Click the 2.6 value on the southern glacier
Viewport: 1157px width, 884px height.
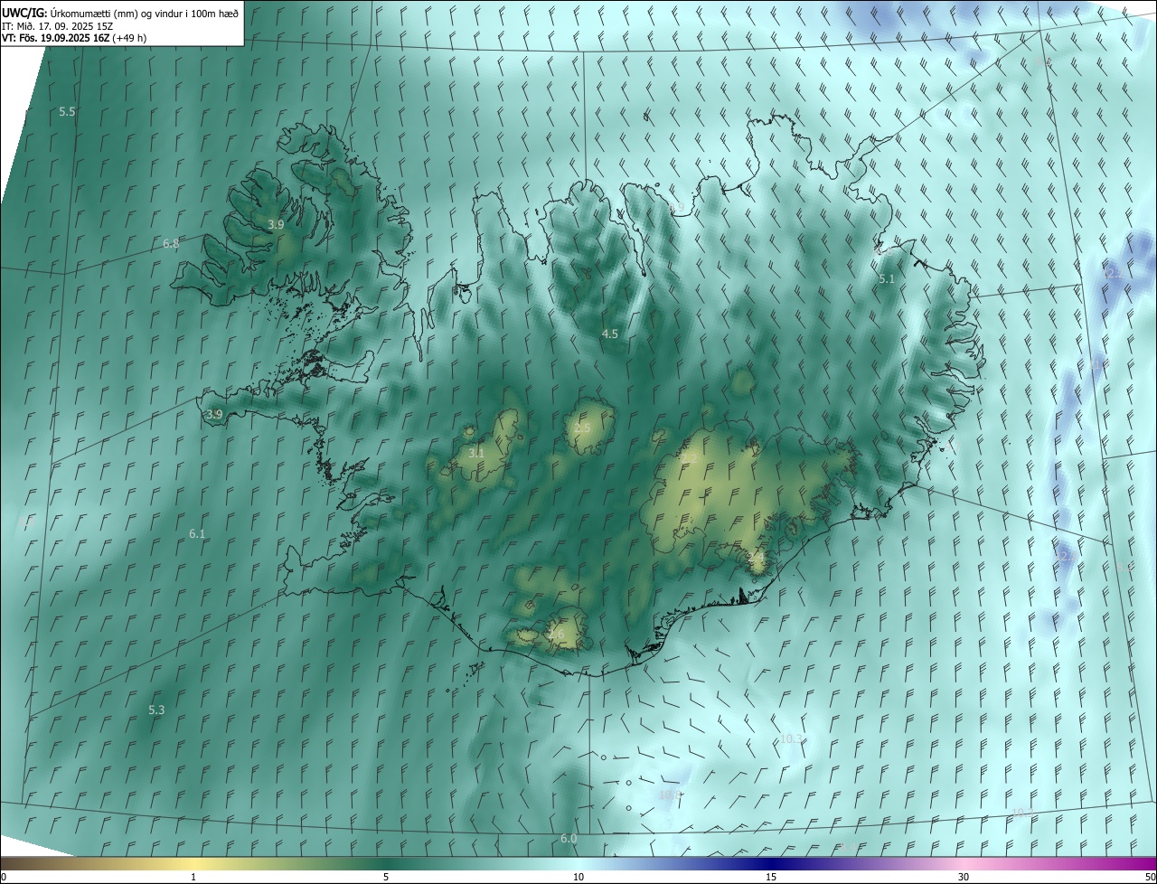[x=556, y=635]
